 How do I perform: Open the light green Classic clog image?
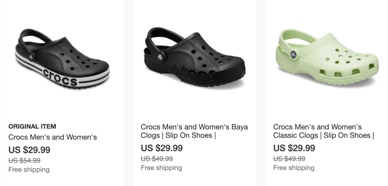tap(327, 58)
